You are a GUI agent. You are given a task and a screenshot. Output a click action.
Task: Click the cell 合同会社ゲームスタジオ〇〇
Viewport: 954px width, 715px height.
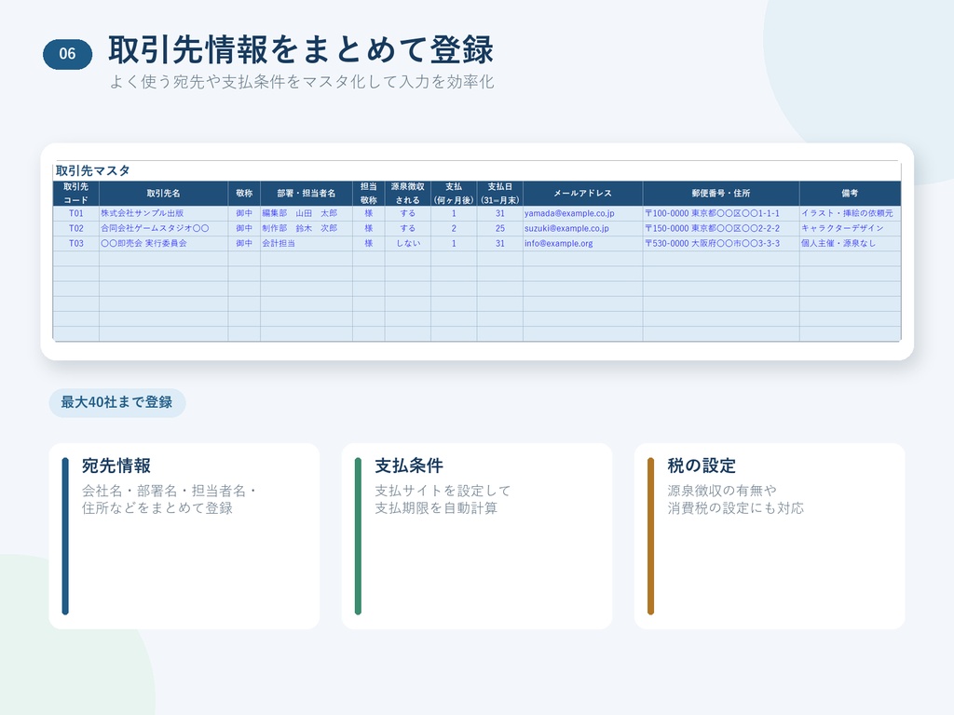(x=164, y=229)
